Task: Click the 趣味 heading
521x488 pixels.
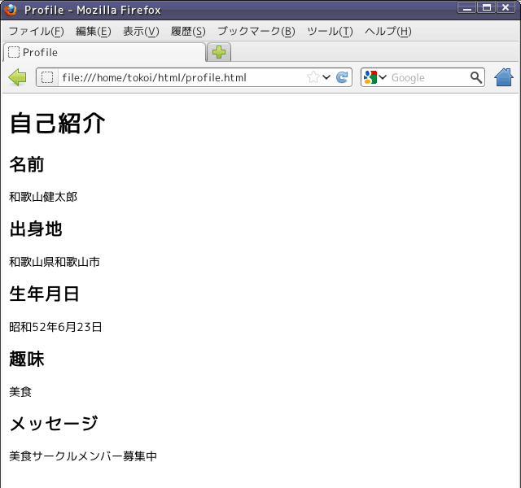Action: (27, 359)
